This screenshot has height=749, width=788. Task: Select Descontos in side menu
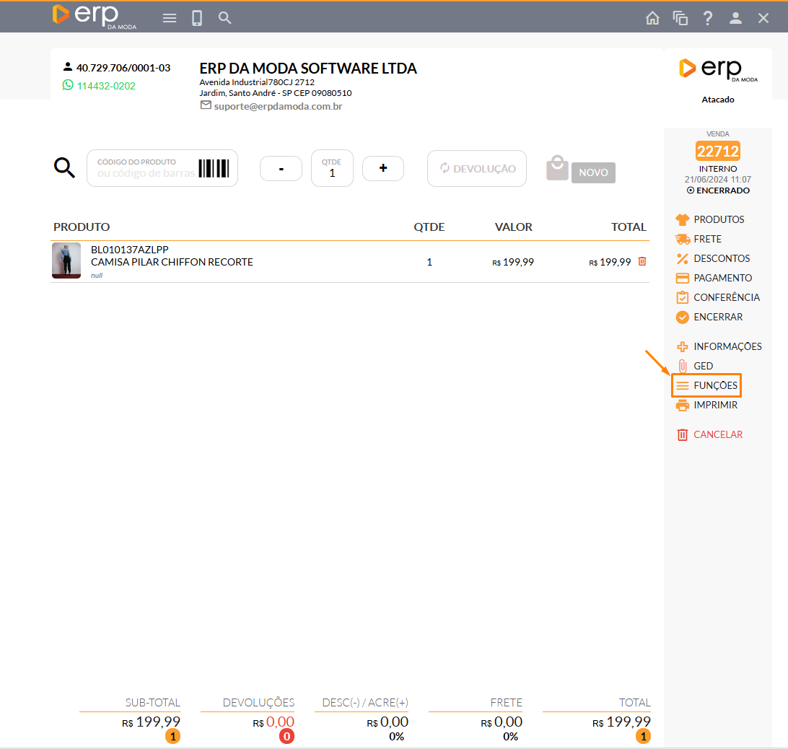click(721, 258)
